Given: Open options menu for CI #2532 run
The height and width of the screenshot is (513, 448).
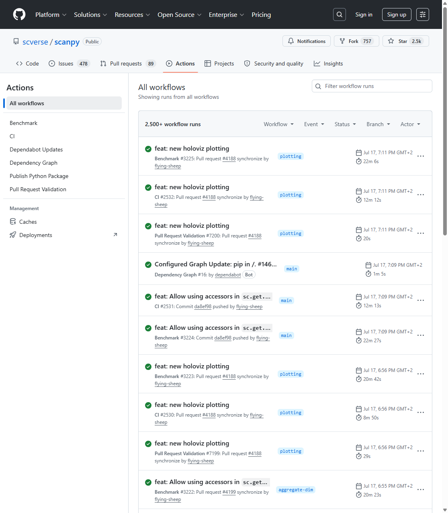Looking at the screenshot, I should (x=421, y=195).
